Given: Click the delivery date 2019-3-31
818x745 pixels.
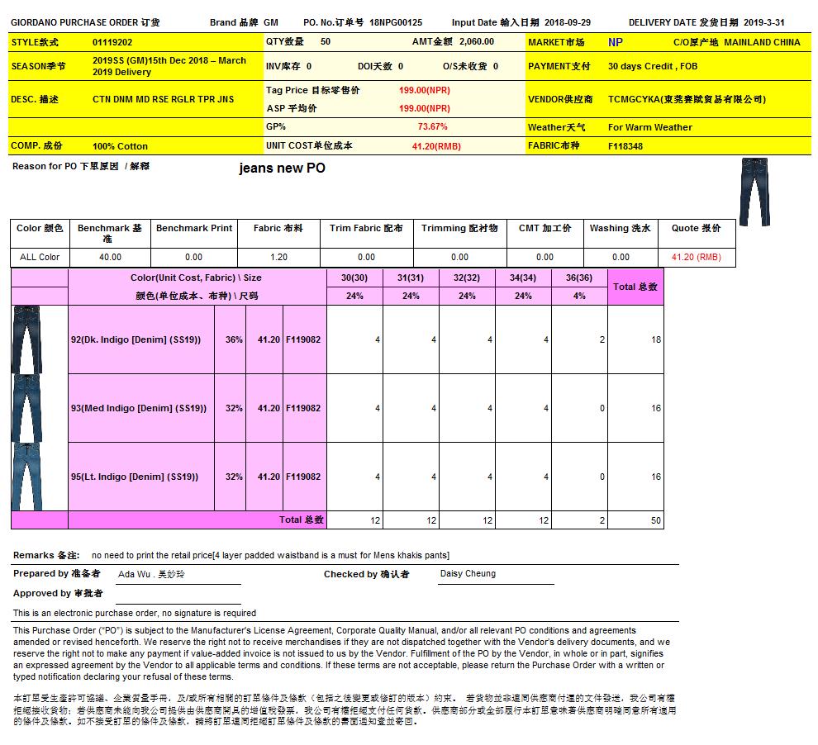Looking at the screenshot, I should click(x=763, y=22).
